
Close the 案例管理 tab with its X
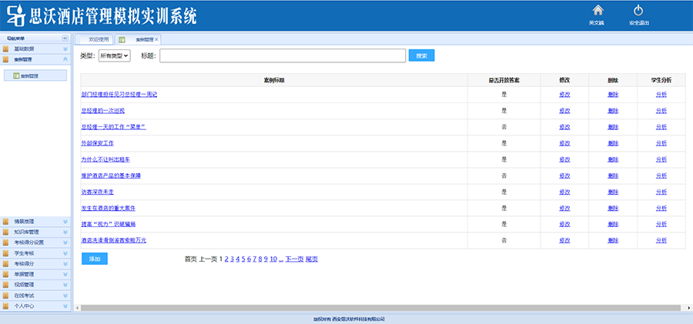point(157,39)
